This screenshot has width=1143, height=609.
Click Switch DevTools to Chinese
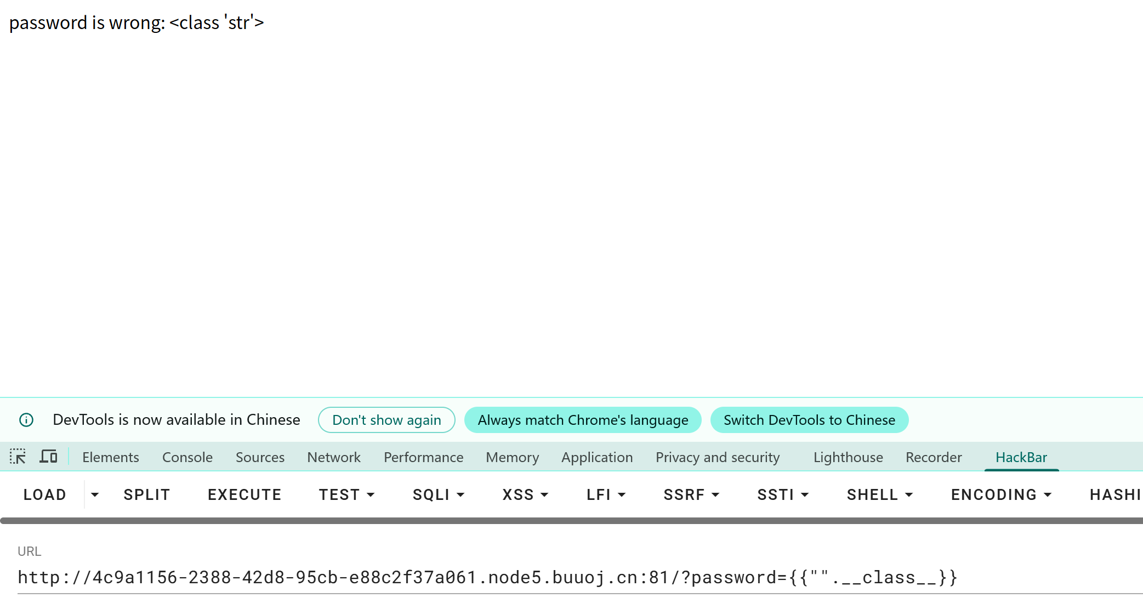pos(809,420)
